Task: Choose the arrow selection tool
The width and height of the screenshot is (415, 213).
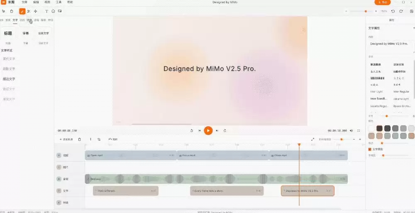Action: [x=3, y=11]
